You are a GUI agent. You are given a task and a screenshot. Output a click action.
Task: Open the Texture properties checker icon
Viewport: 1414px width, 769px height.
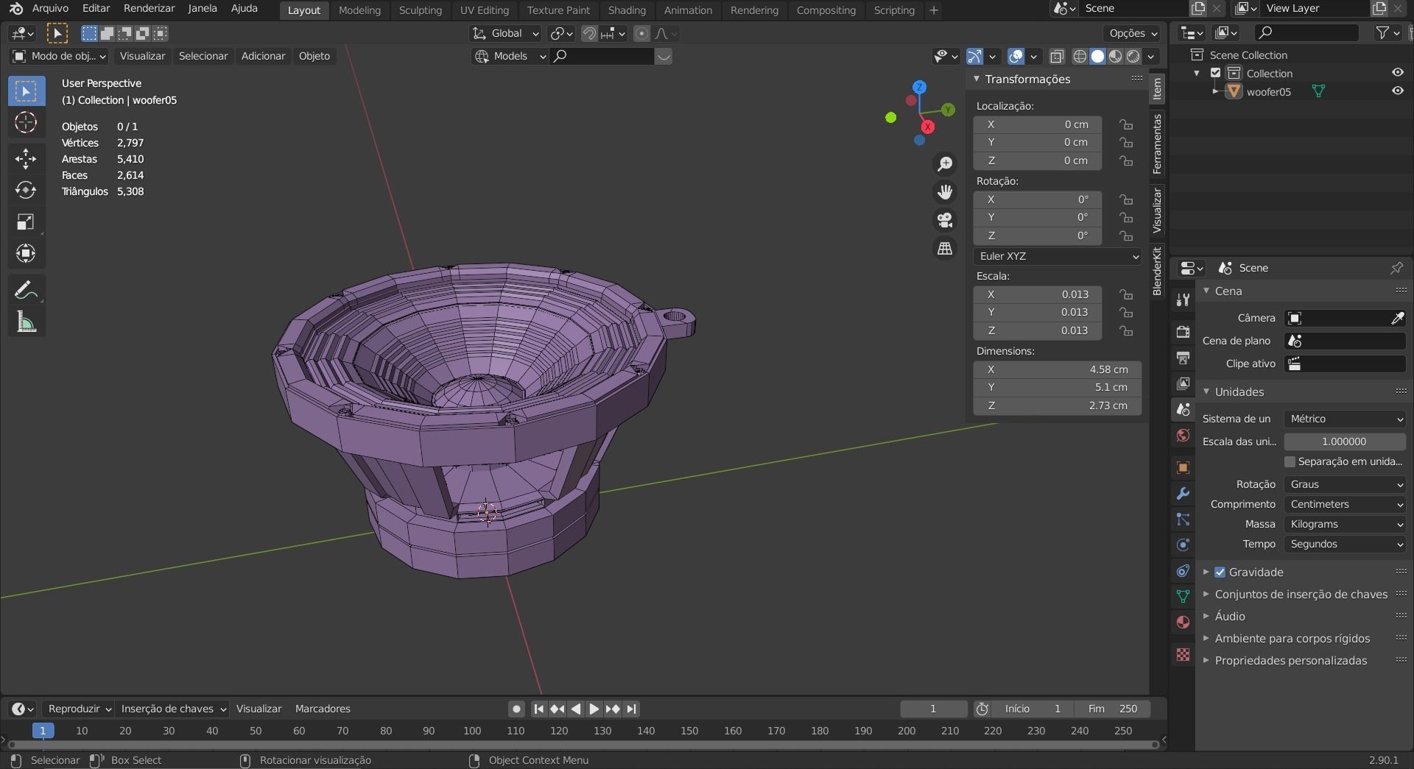click(1183, 654)
